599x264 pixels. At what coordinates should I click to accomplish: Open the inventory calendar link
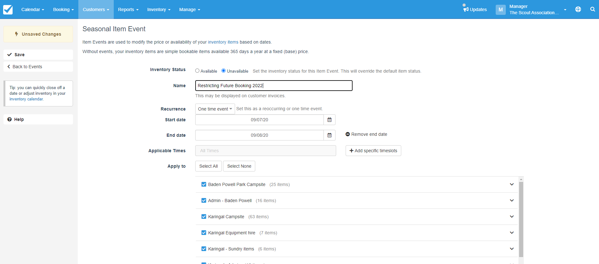click(26, 99)
